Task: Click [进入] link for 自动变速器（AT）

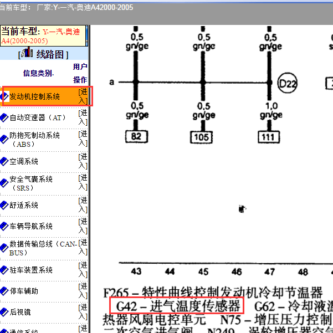Action: click(x=83, y=117)
